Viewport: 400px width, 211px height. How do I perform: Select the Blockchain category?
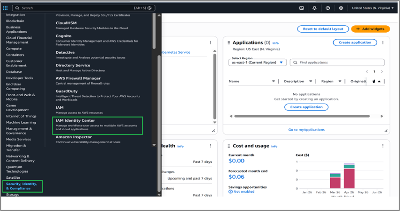pyautogui.click(x=15, y=21)
